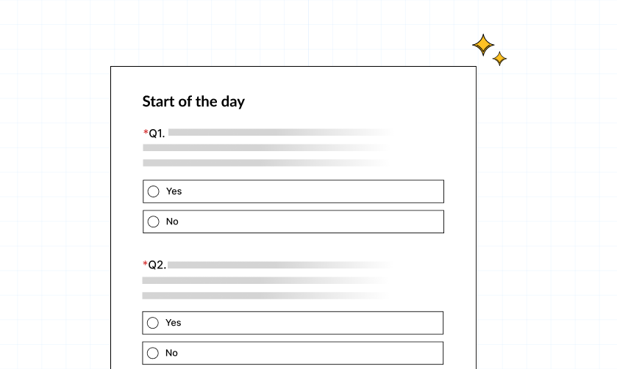Click the "Yes" text in Q1's first option

pyautogui.click(x=174, y=191)
